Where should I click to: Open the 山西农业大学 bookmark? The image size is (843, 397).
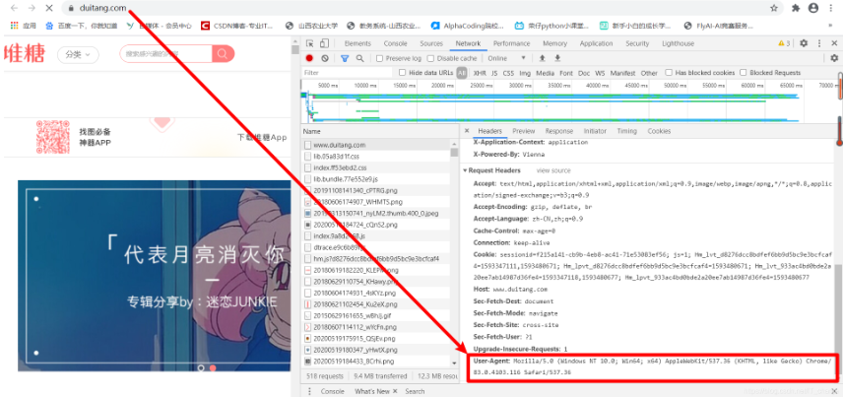pyautogui.click(x=312, y=26)
